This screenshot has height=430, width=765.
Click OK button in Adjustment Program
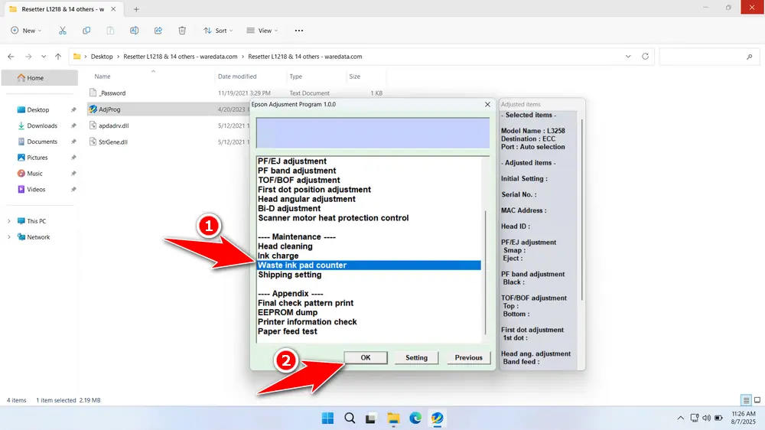coord(366,358)
